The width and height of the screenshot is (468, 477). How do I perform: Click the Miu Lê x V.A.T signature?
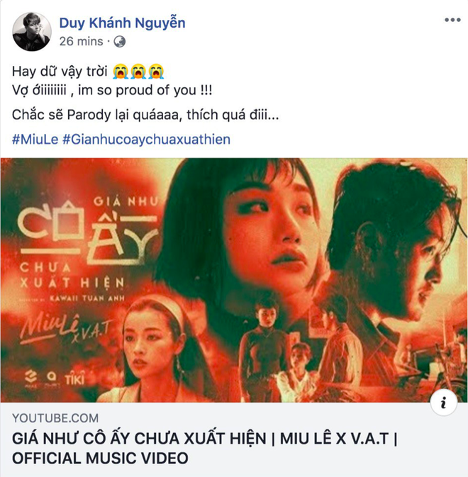65,329
